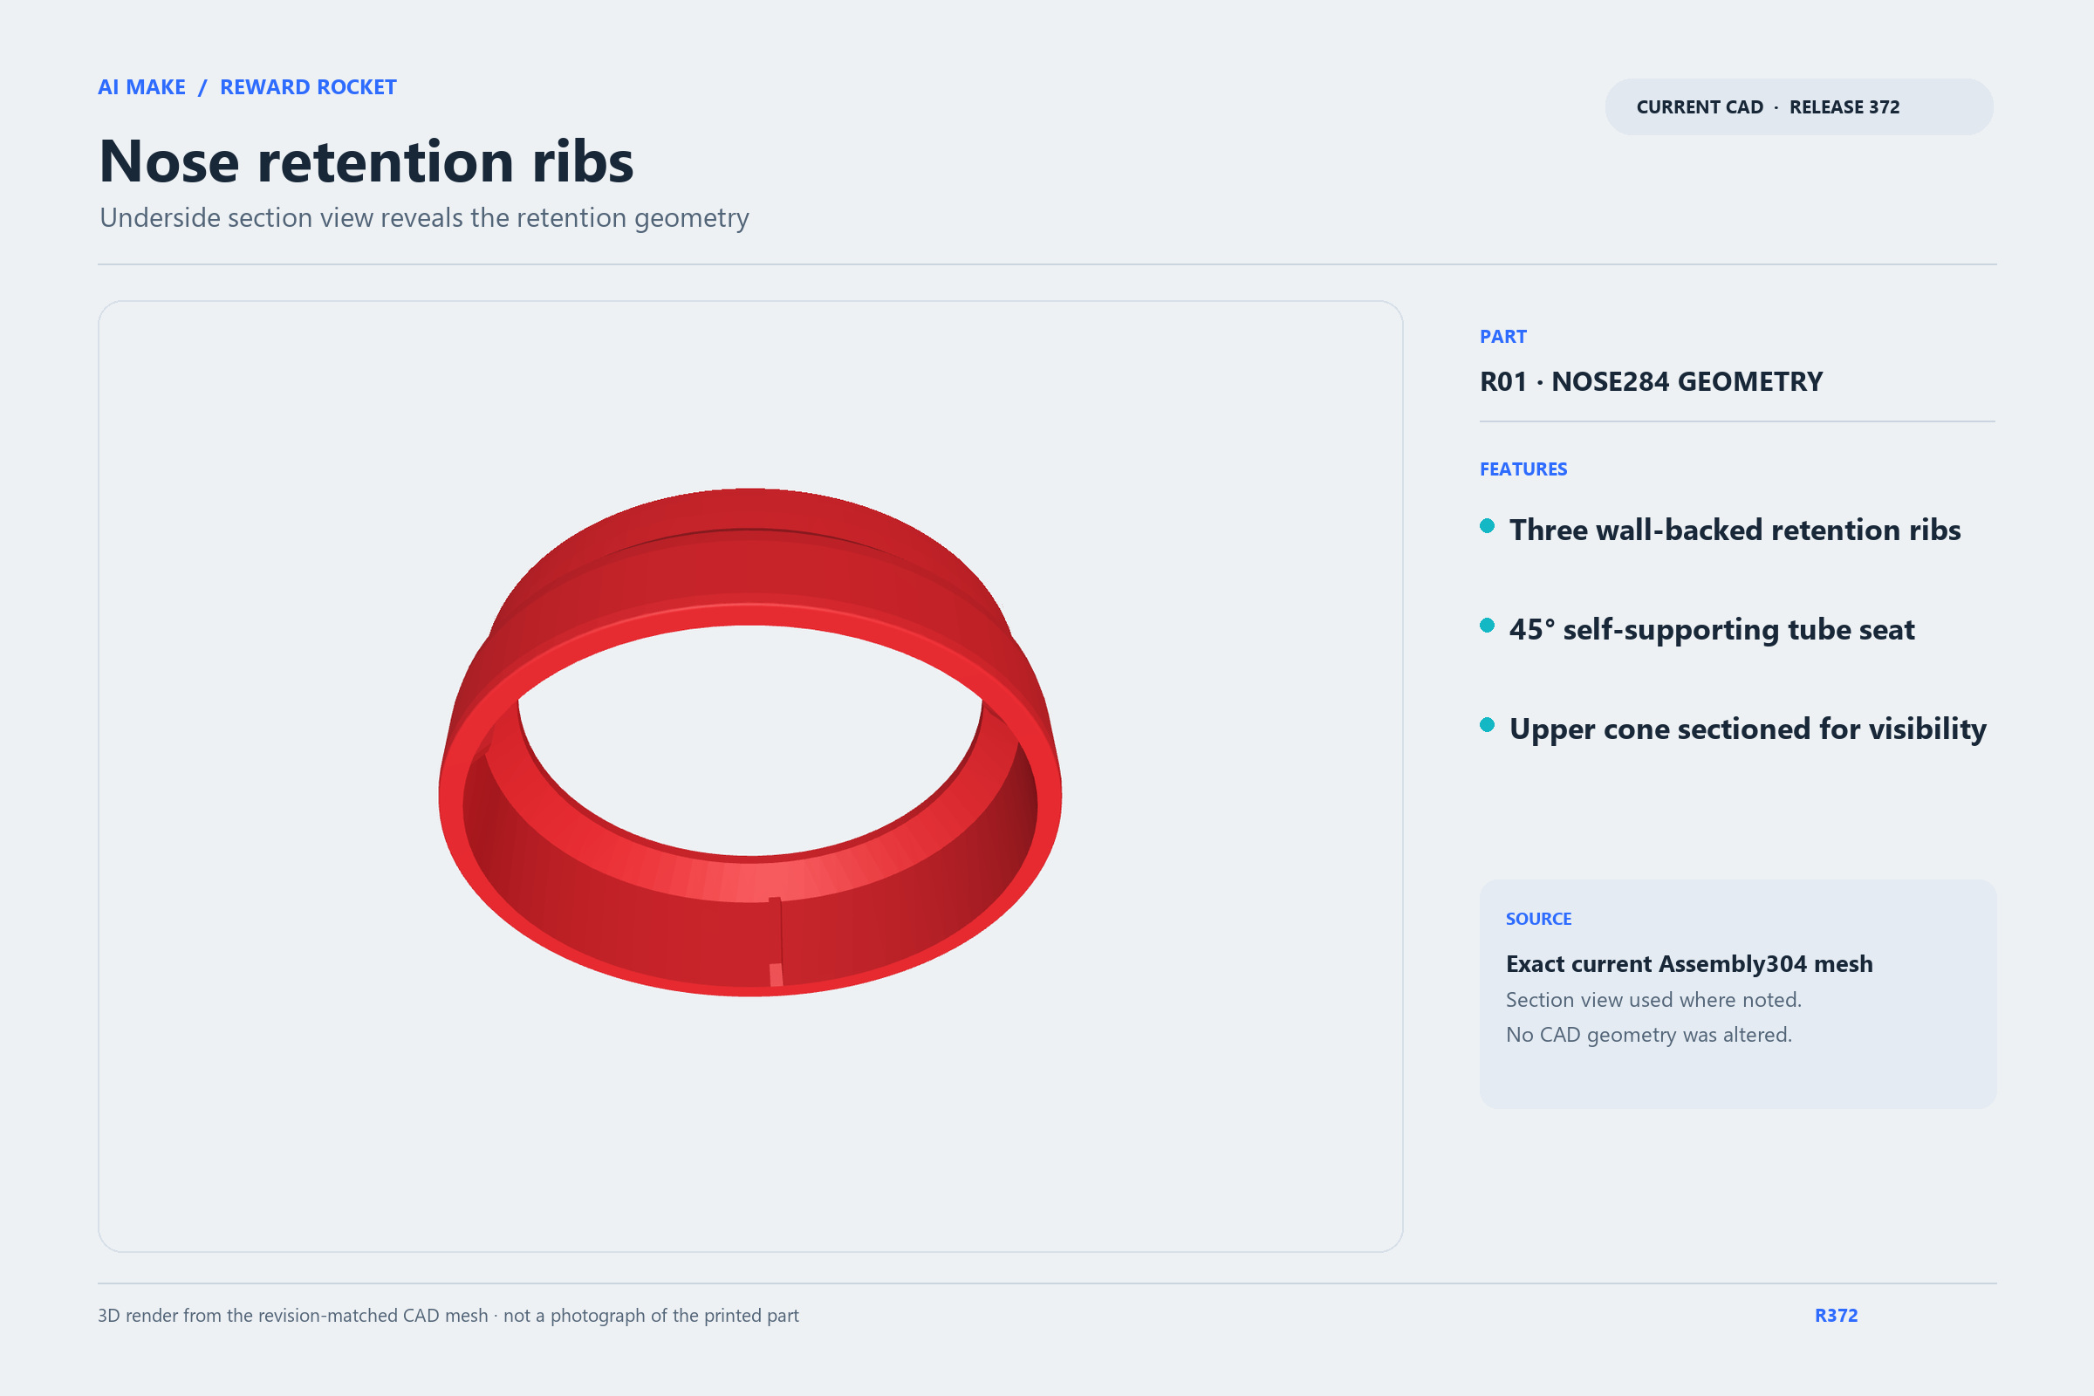Click the FEATURES section label
This screenshot has width=2094, height=1396.
pos(1523,469)
